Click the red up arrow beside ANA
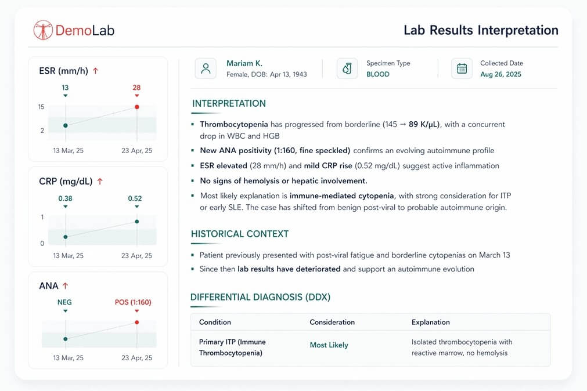587x391 pixels. (66, 286)
